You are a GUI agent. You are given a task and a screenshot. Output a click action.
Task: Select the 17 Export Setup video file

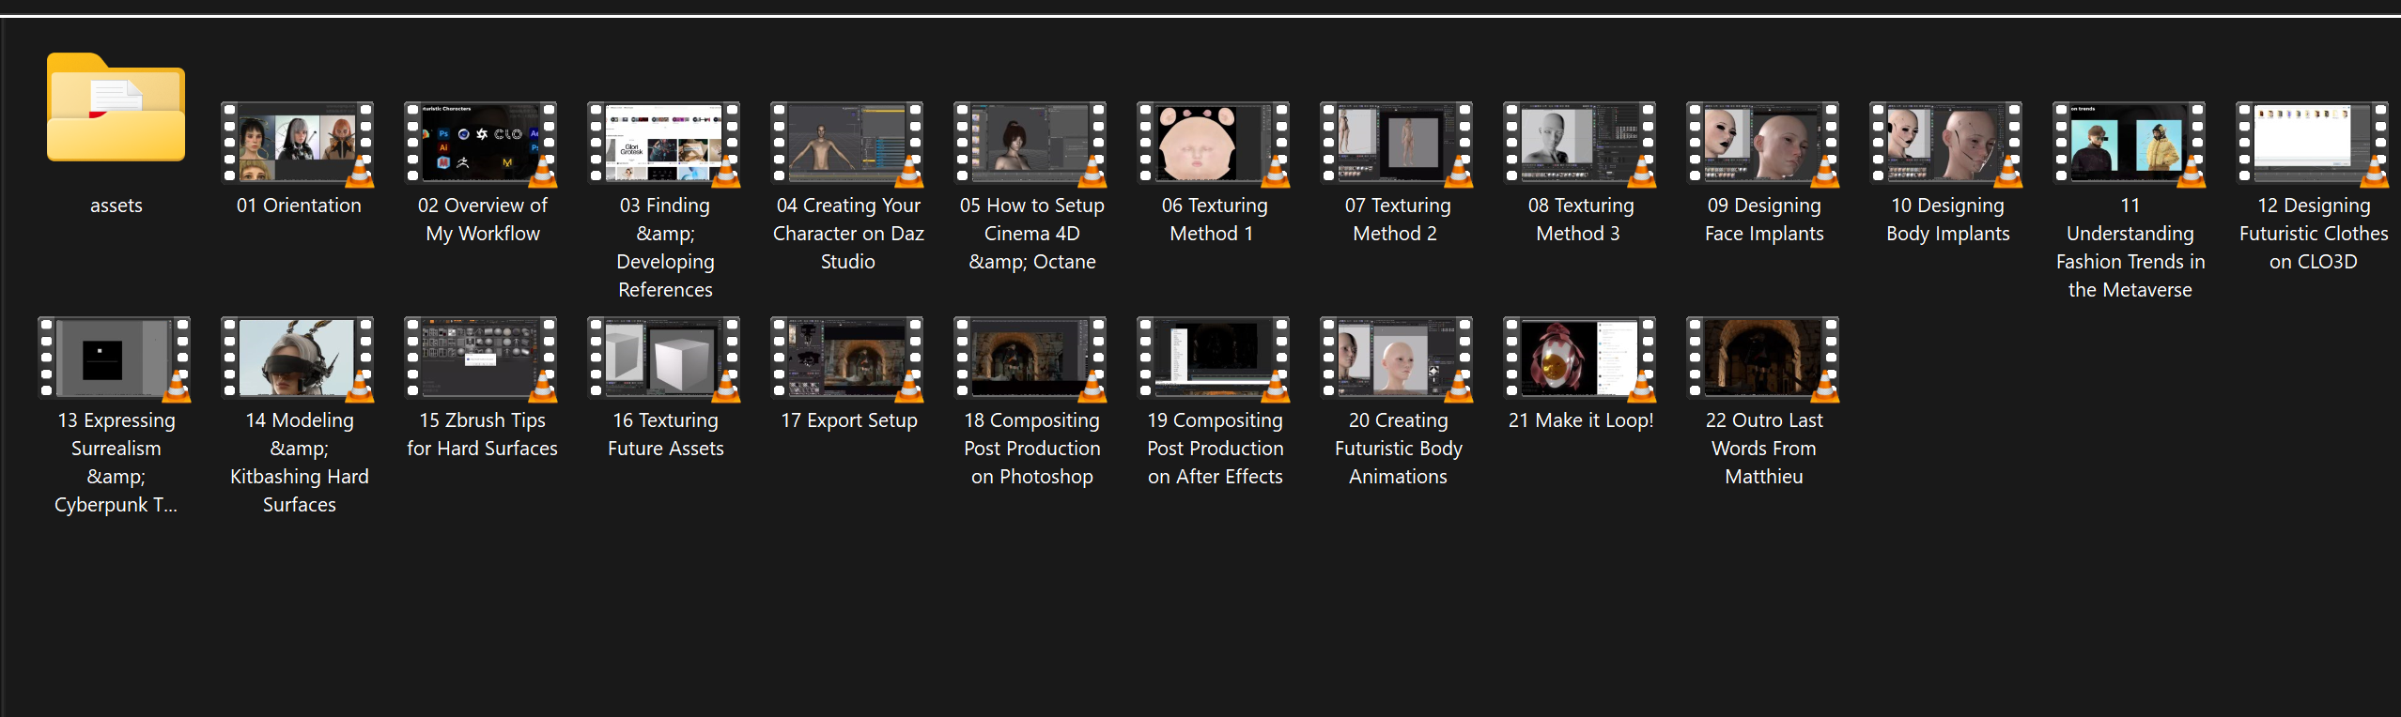(x=847, y=358)
